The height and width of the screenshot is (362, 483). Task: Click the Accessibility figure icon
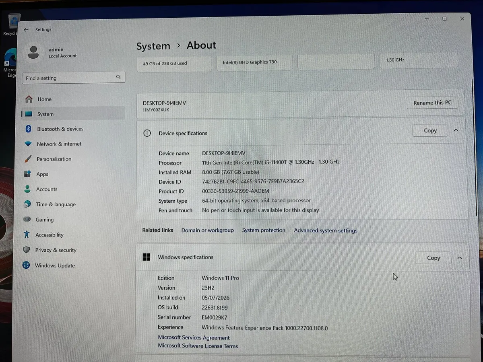tap(27, 234)
